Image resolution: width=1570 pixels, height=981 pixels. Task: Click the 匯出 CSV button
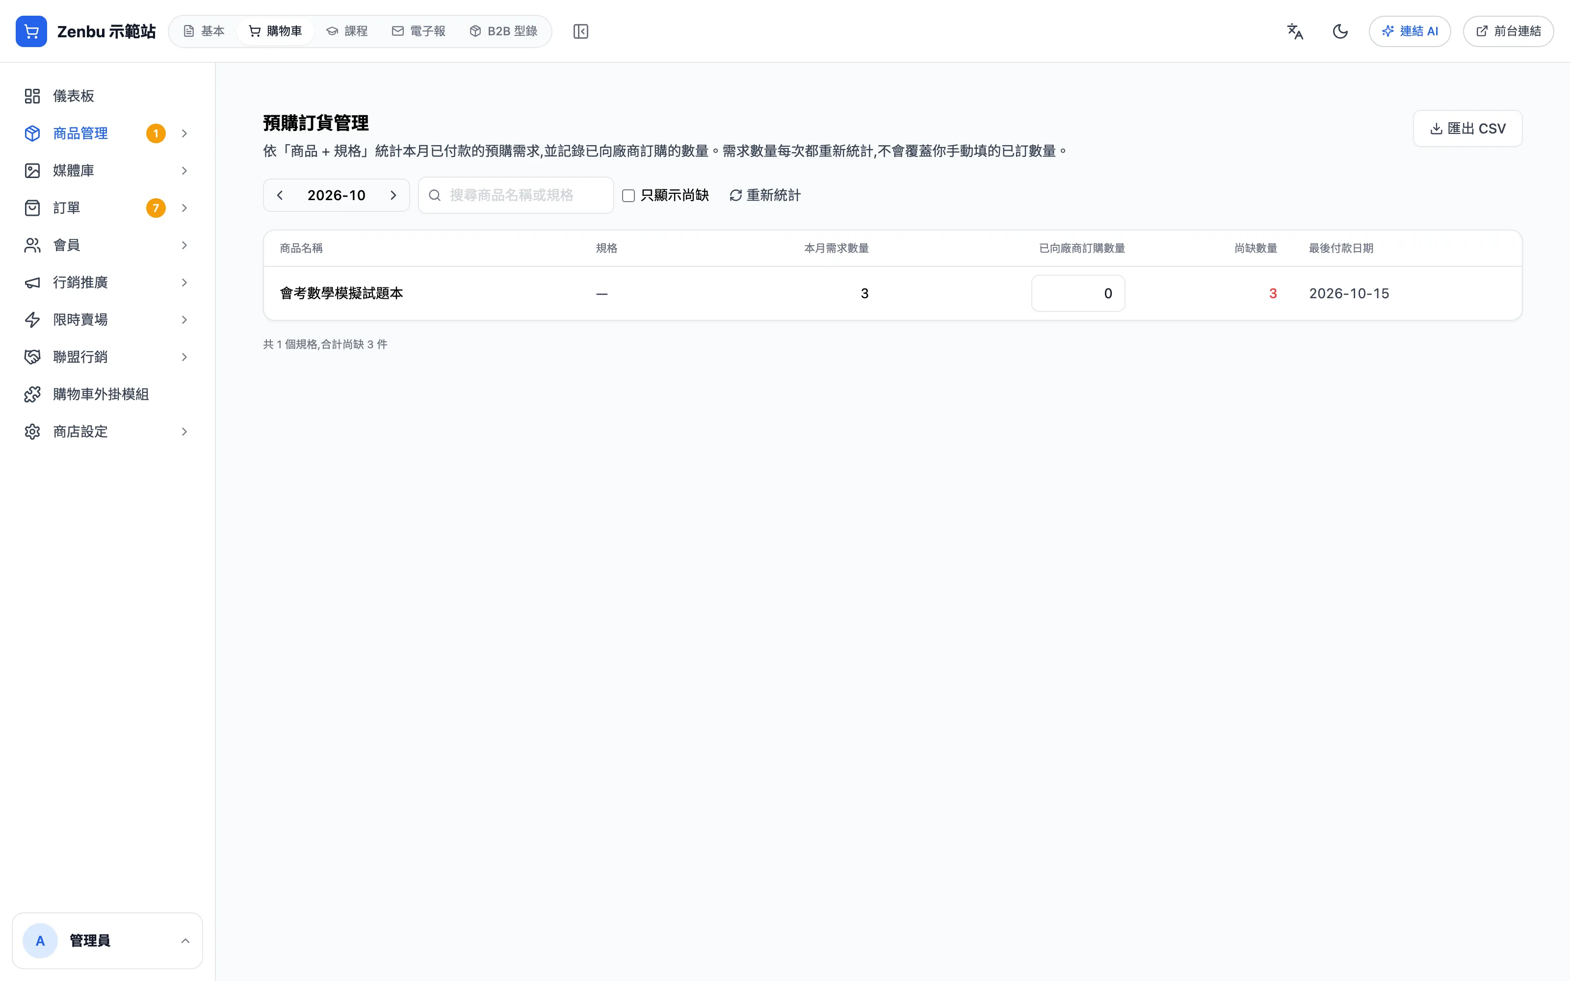pyautogui.click(x=1467, y=129)
